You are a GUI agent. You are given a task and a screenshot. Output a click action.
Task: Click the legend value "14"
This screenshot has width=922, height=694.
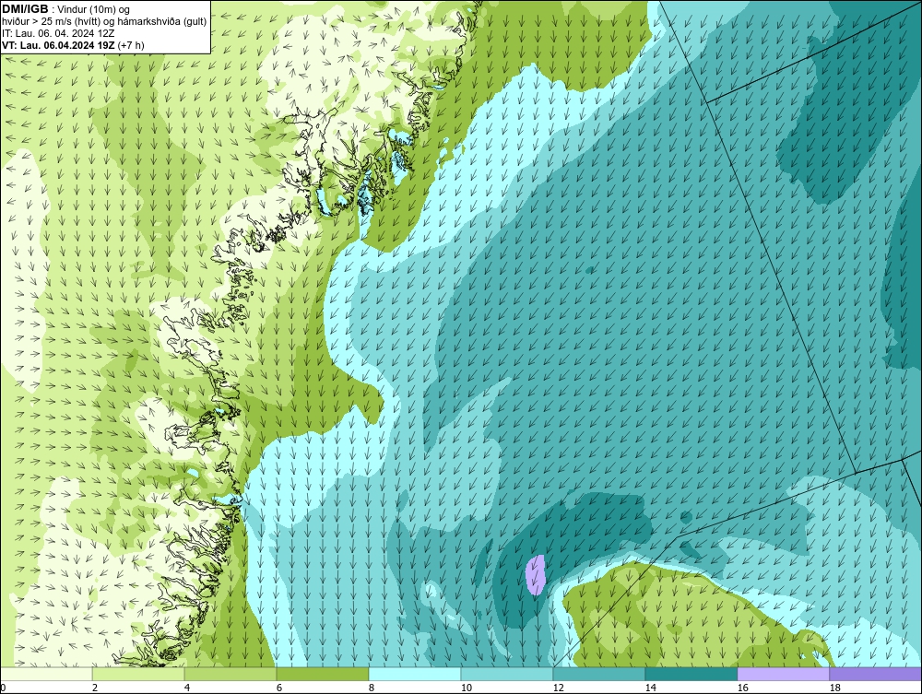click(650, 688)
